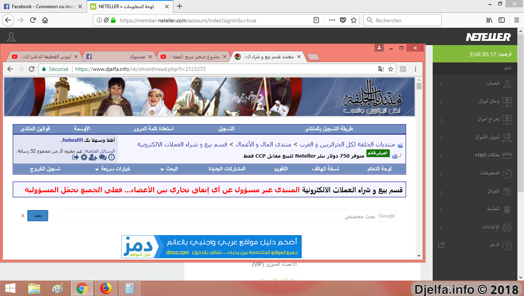Screen dimensions: 524x296
Task: Click the blue بحث search button
Action: pos(38,215)
